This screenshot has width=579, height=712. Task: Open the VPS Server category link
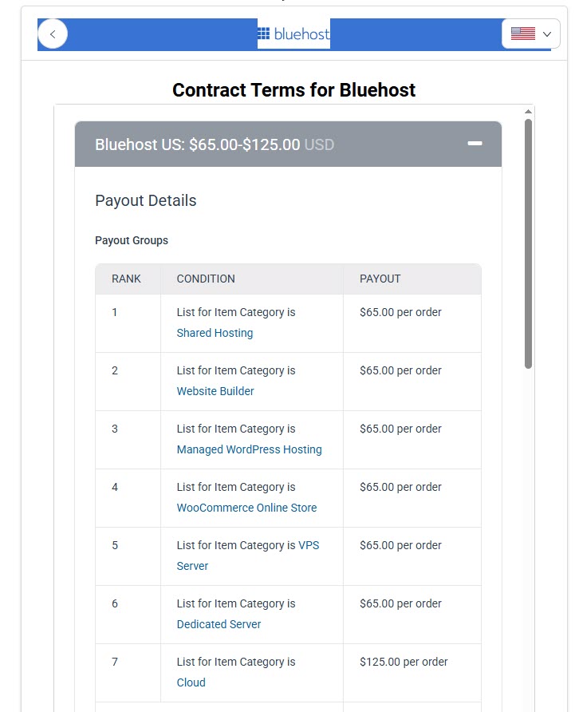308,545
